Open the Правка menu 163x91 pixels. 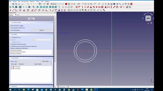coord(15,2)
